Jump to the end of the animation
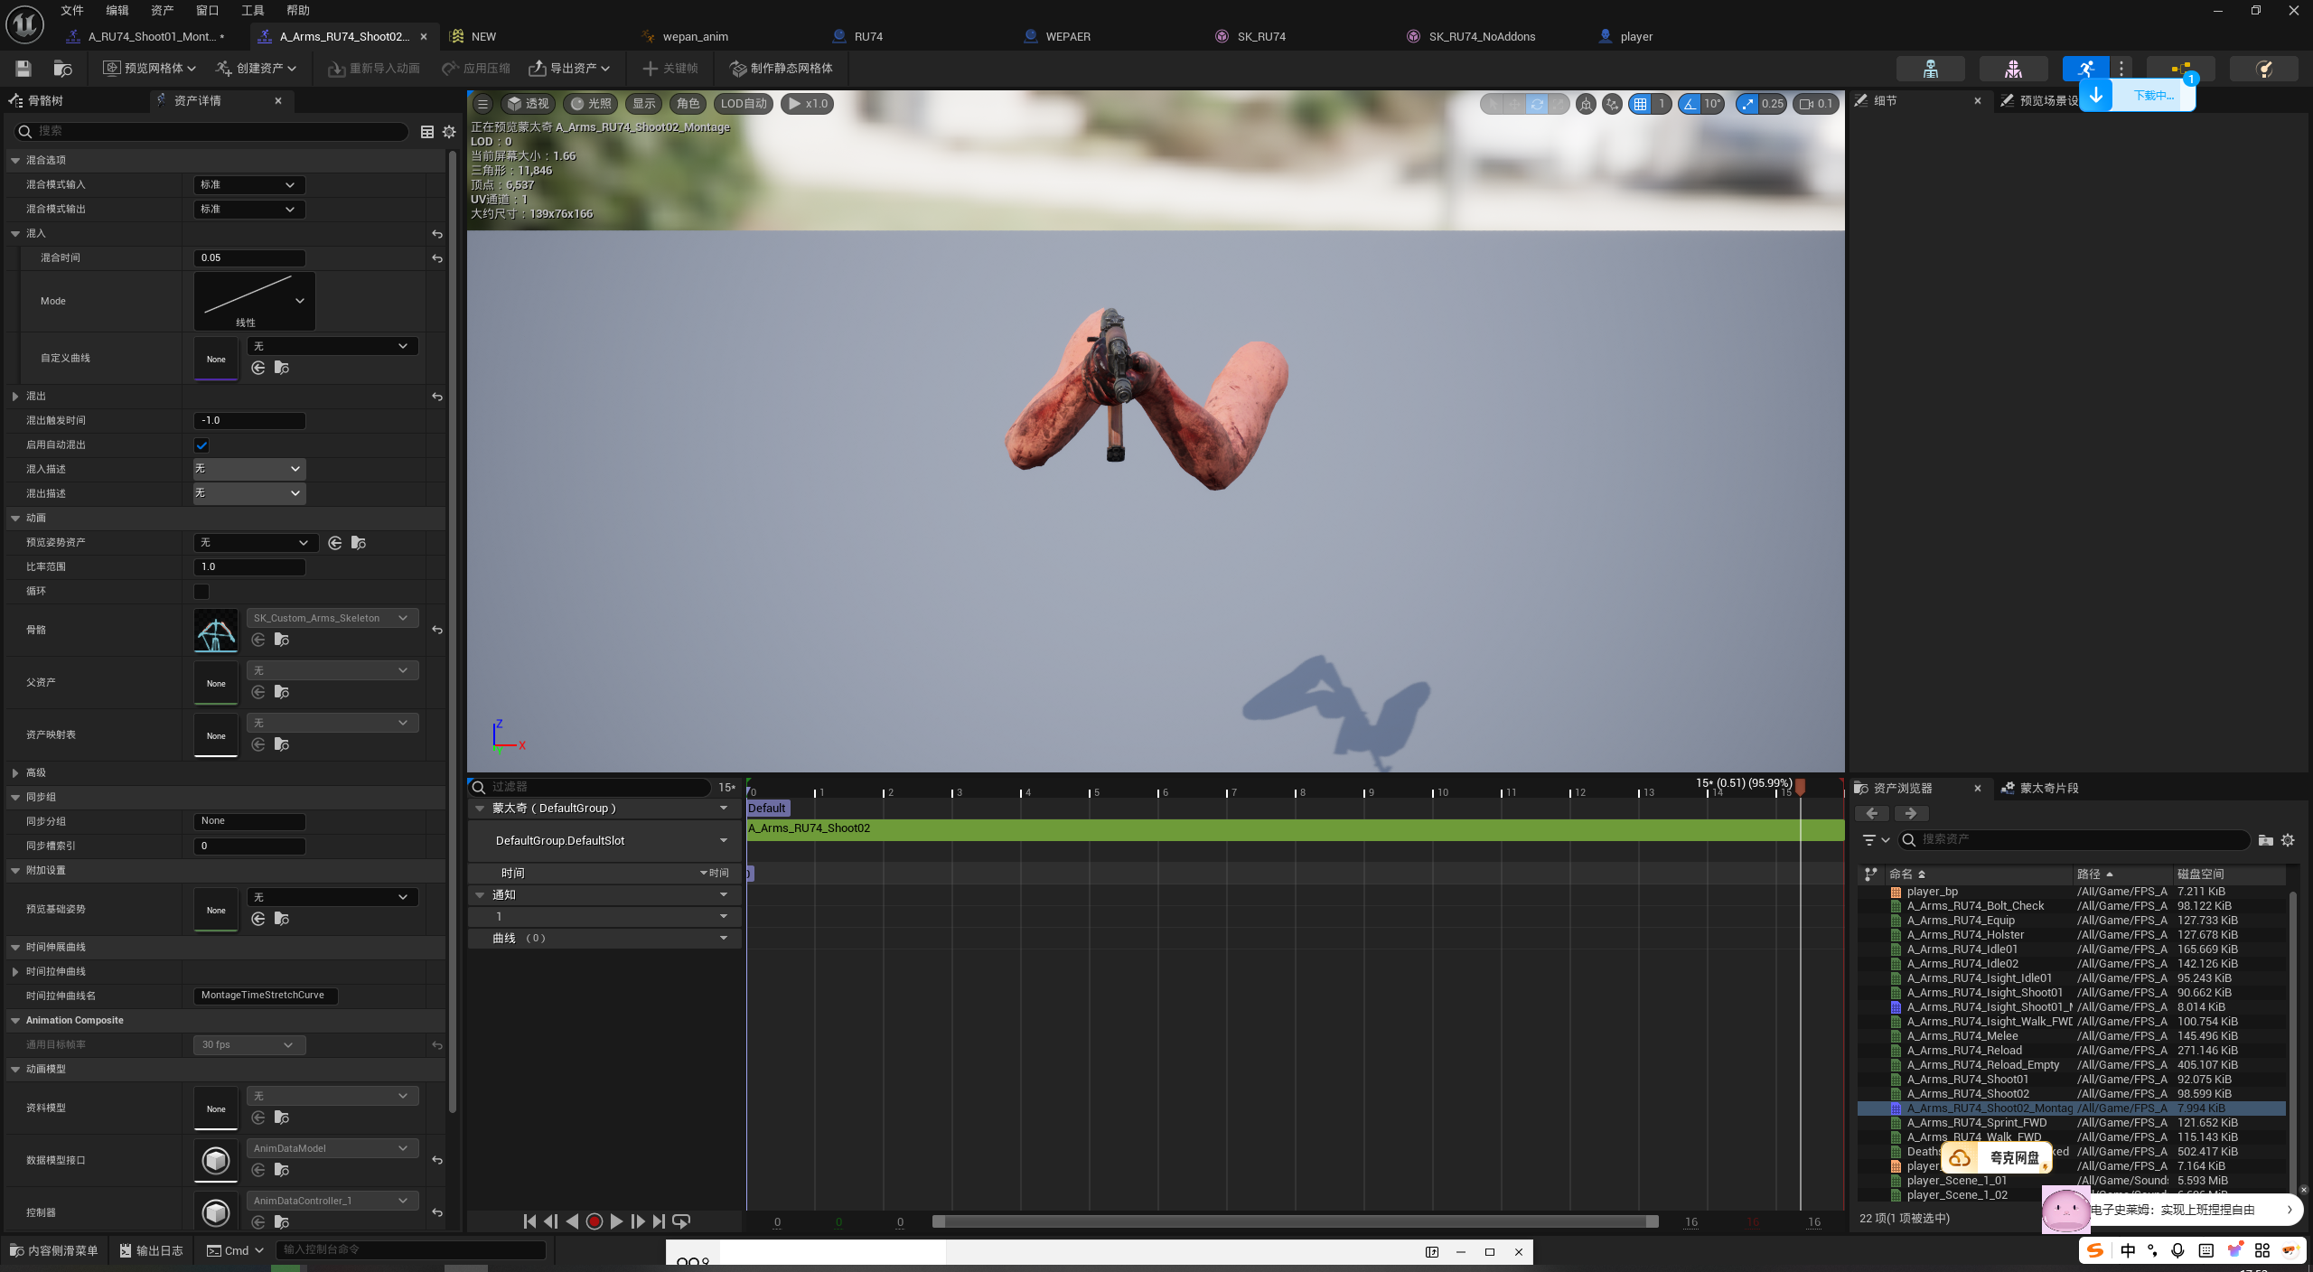The width and height of the screenshot is (2313, 1272). 660,1221
